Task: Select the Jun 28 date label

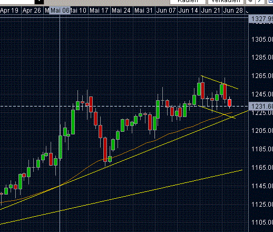Action: click(233, 11)
